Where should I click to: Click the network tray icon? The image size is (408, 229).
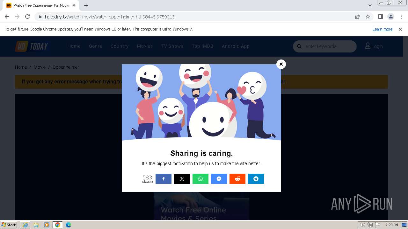pos(370,225)
